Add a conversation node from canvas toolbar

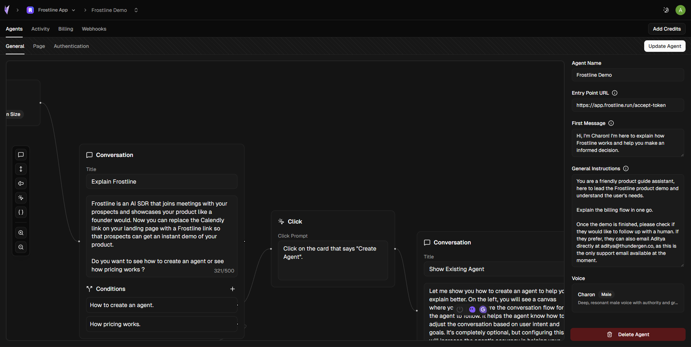(x=21, y=155)
